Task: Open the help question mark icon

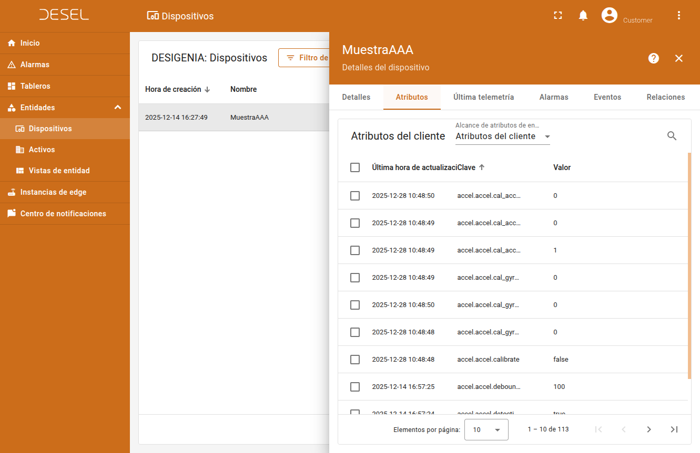Action: 653,58
